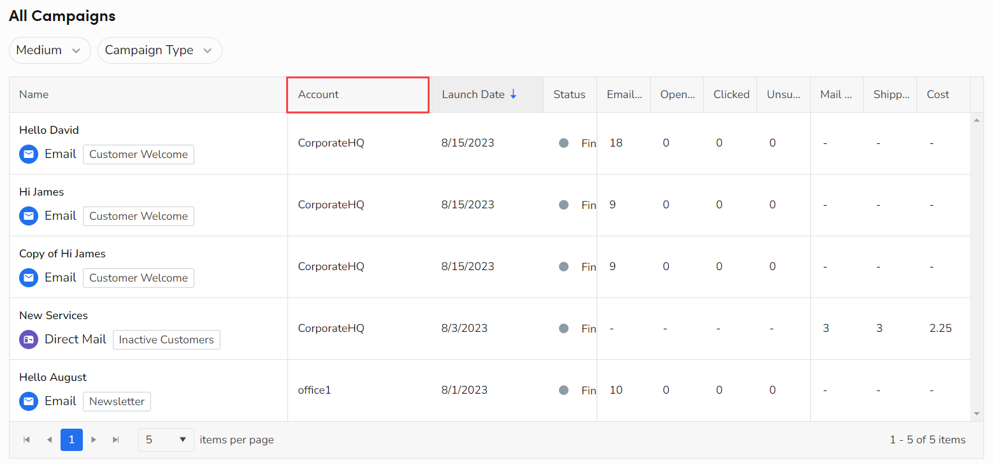The width and height of the screenshot is (993, 465).
Task: Sort by the Clicked column header
Action: (x=731, y=94)
